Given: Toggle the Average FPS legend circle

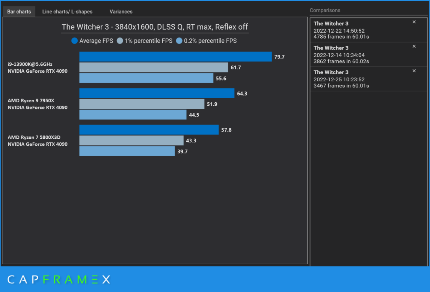Looking at the screenshot, I should point(74,41).
